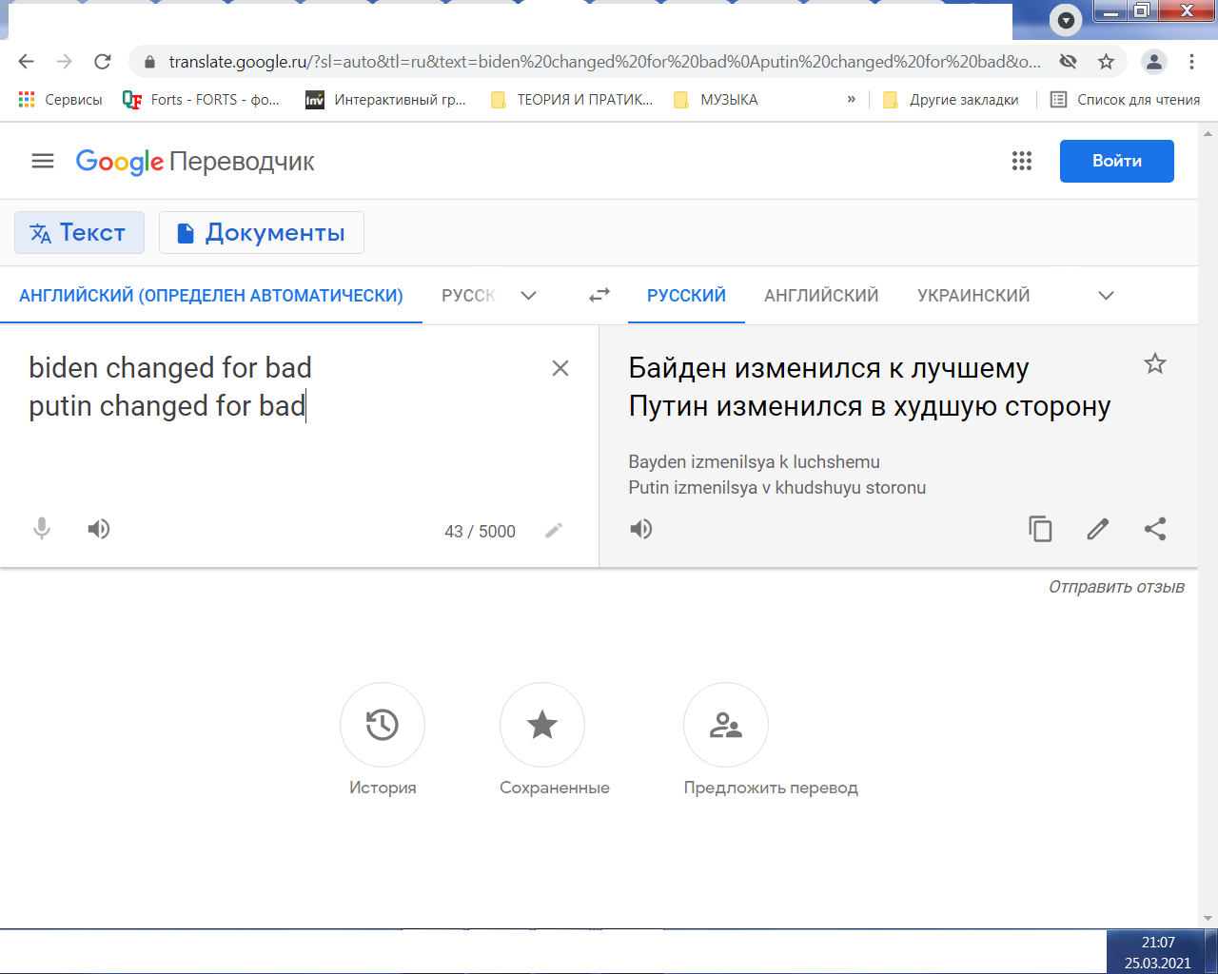Image resolution: width=1218 pixels, height=974 pixels.
Task: Suggest an edit with the pencil icon
Action: click(1098, 529)
